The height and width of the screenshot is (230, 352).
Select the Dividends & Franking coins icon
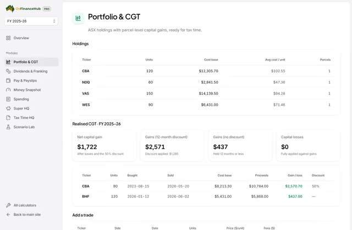(8, 71)
